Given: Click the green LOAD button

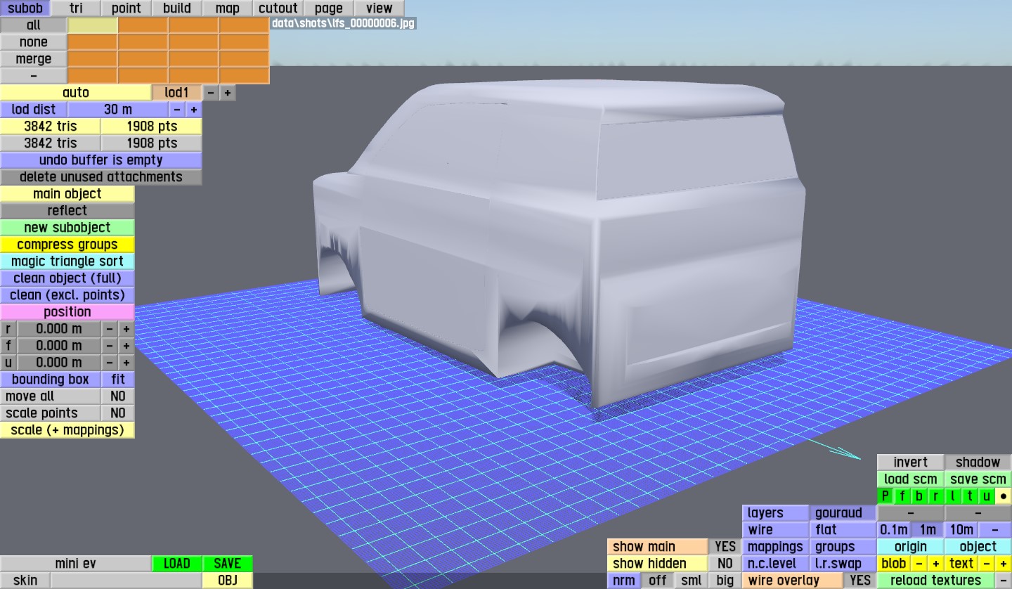Looking at the screenshot, I should pos(177,564).
